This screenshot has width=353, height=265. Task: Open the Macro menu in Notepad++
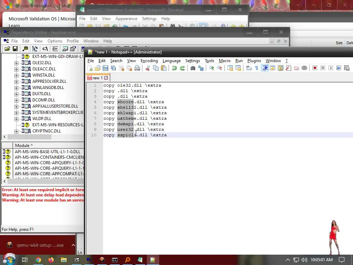coord(224,61)
